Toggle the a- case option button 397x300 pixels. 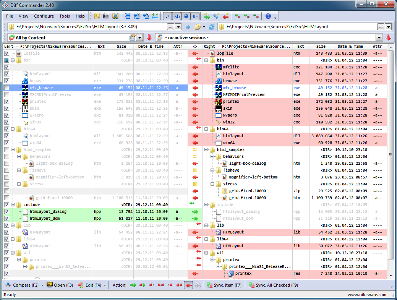pyautogui.click(x=195, y=16)
